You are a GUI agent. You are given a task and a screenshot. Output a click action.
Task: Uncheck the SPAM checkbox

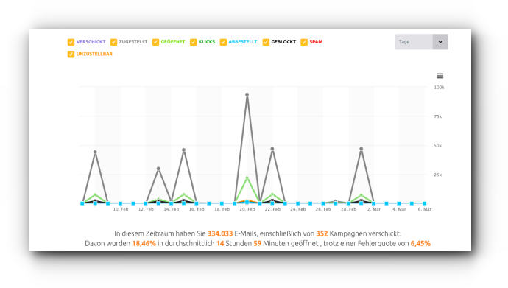[x=304, y=42]
